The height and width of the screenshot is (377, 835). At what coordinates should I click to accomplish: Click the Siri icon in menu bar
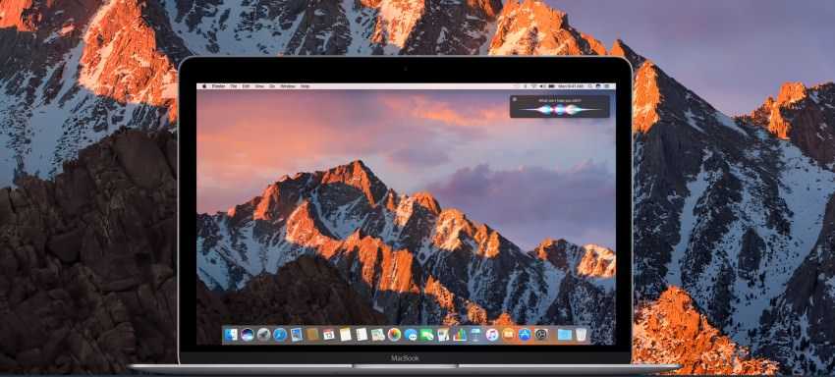[598, 86]
